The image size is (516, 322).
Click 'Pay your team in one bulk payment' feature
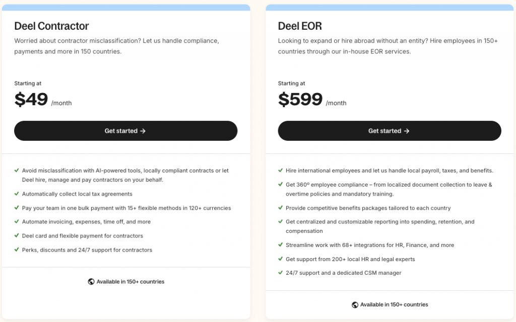(126, 208)
